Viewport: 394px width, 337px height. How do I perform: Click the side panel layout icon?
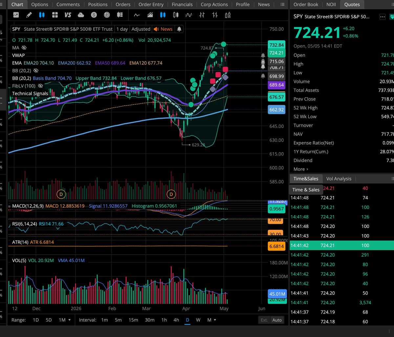pos(120,15)
